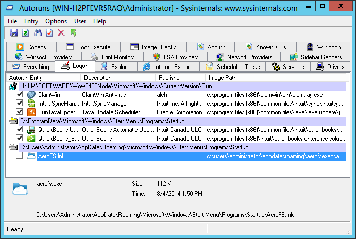Click the registry icon beside HKLM Run key

click(x=13, y=86)
